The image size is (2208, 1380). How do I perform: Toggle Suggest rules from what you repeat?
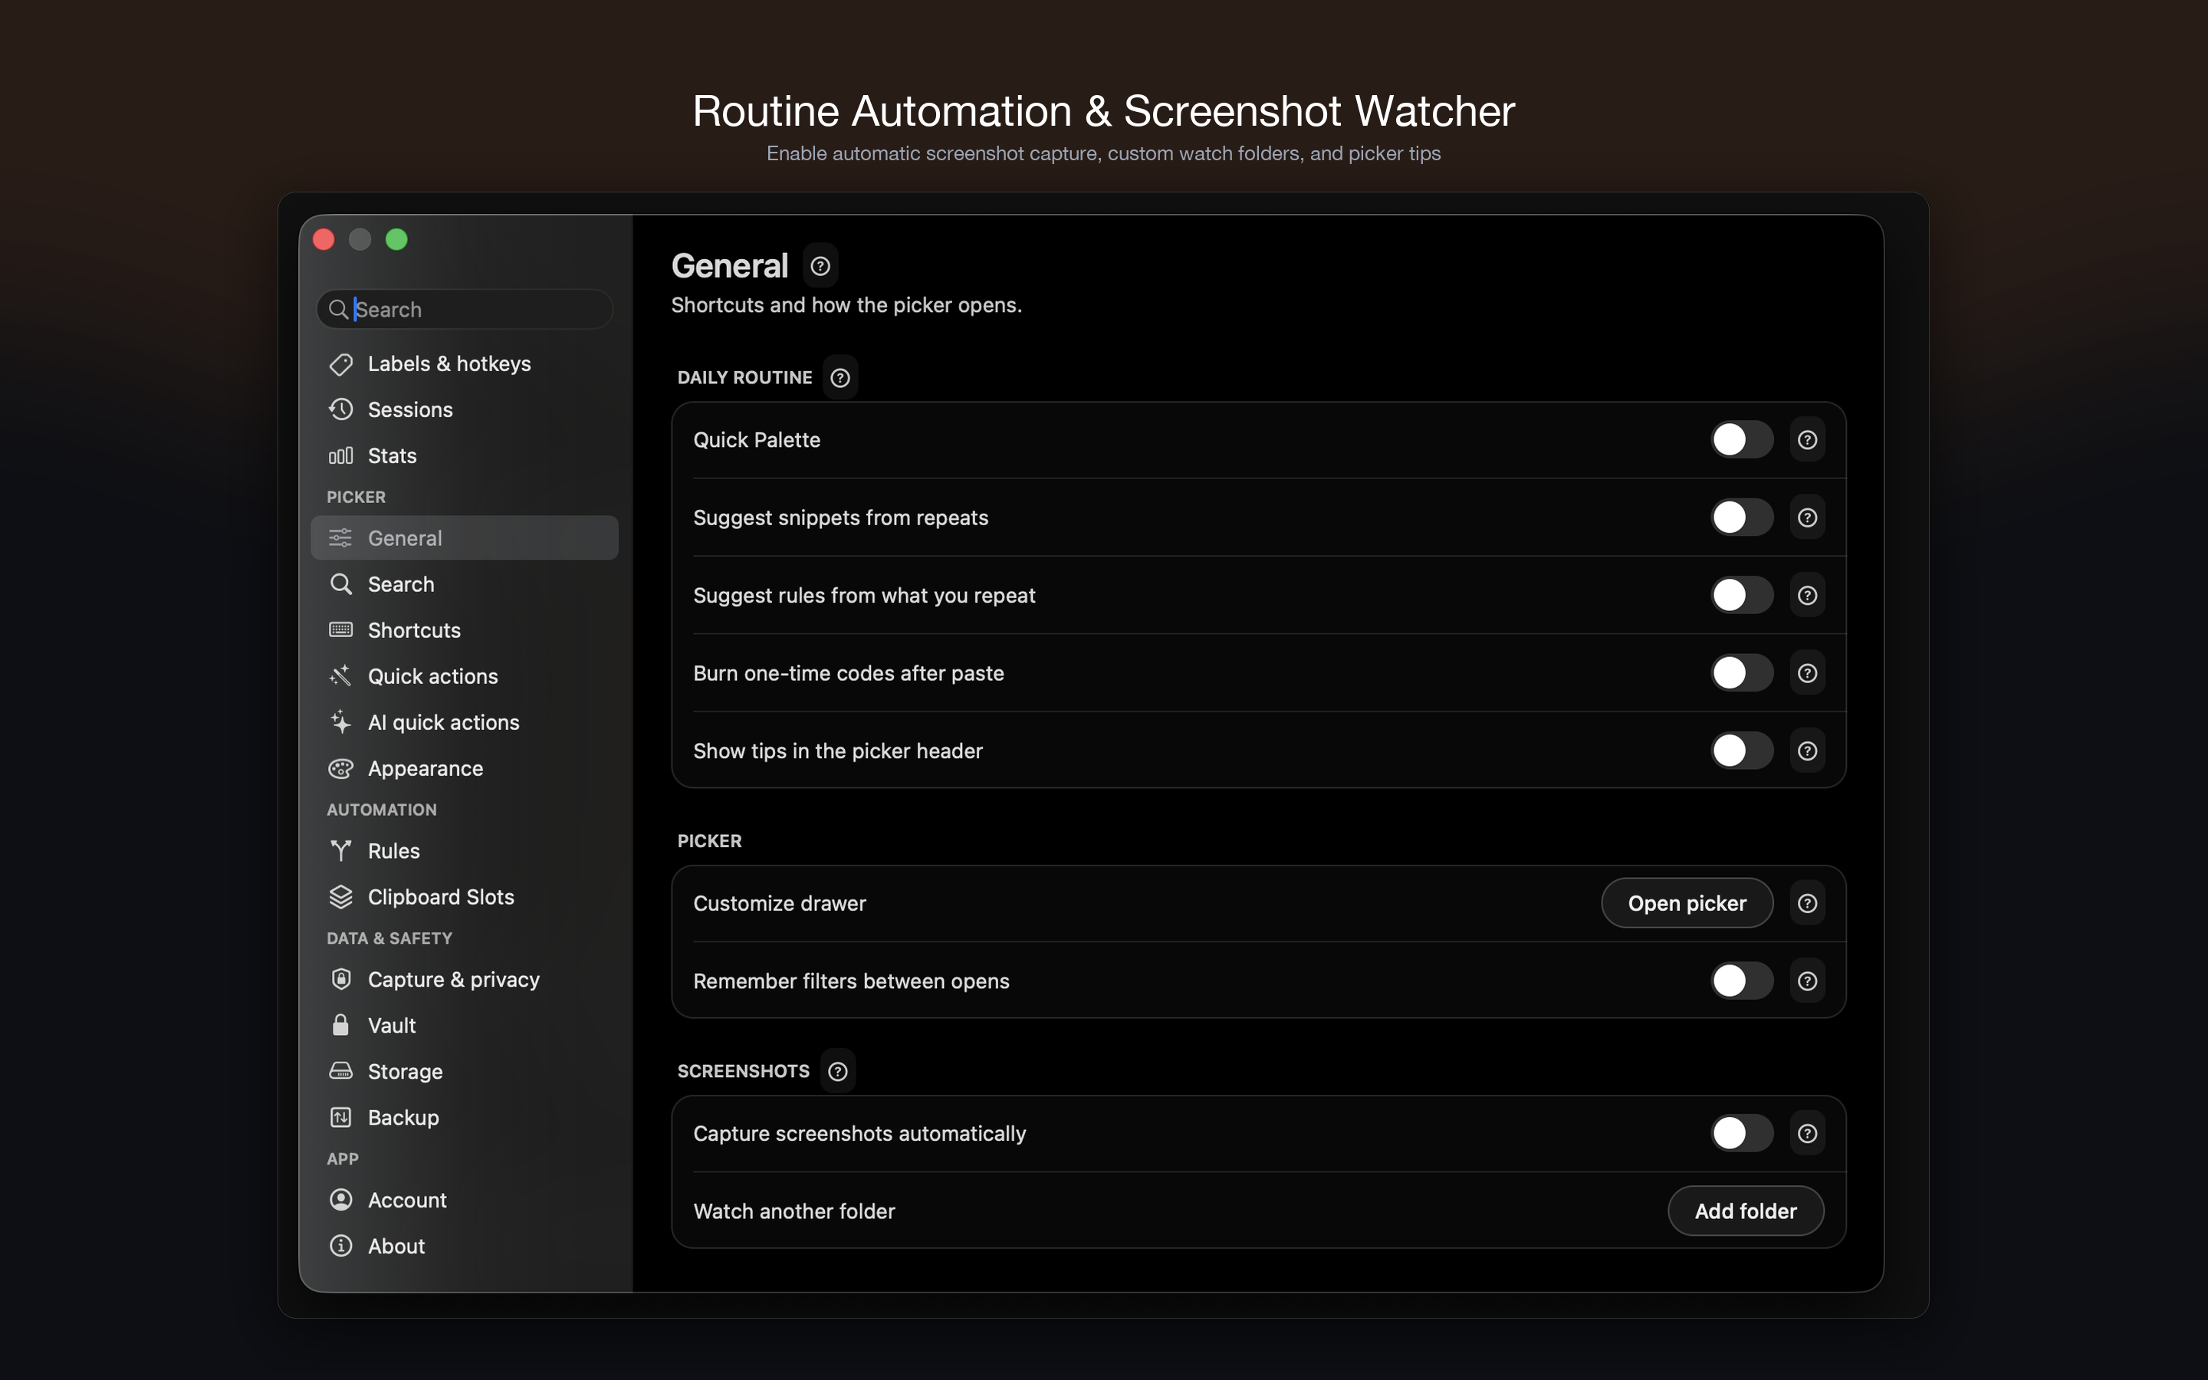tap(1741, 595)
